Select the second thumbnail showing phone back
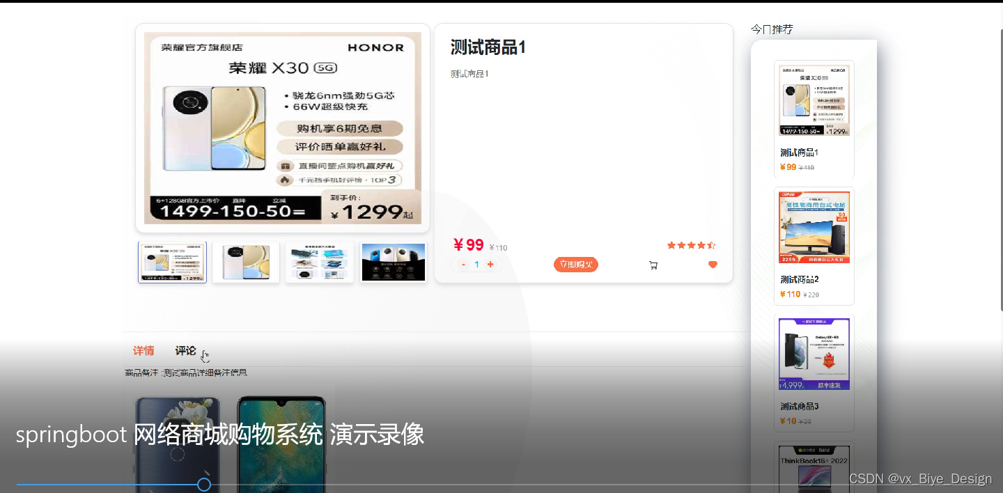 [246, 263]
